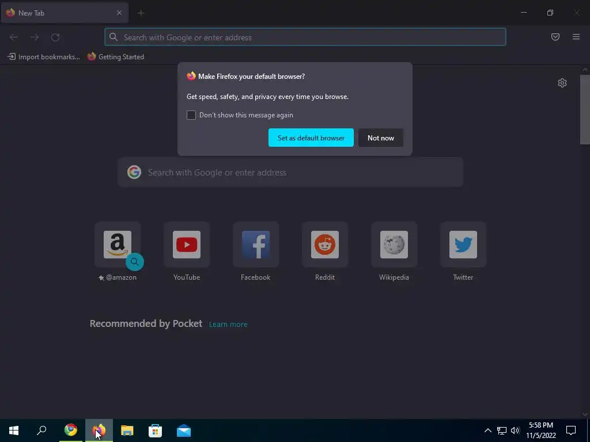
Task: Click the taskbar clock and date
Action: click(540, 430)
